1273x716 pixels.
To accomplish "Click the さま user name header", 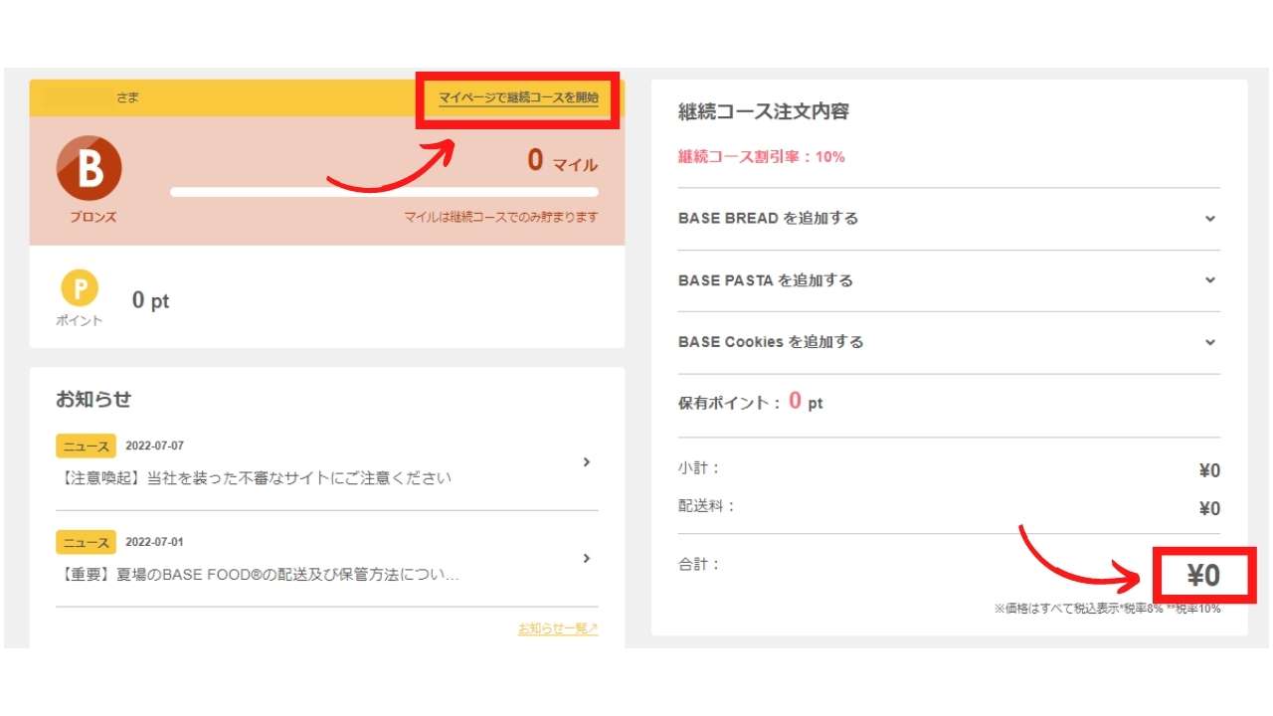I will (x=127, y=97).
